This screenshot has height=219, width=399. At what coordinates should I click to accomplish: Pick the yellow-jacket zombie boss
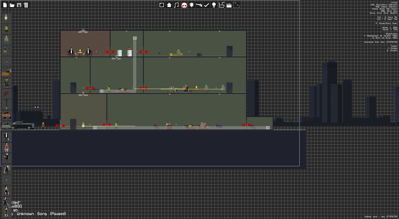coord(6,83)
